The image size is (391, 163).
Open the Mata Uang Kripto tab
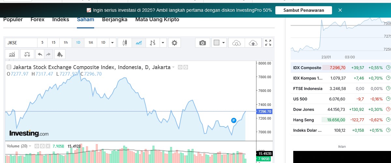(157, 20)
